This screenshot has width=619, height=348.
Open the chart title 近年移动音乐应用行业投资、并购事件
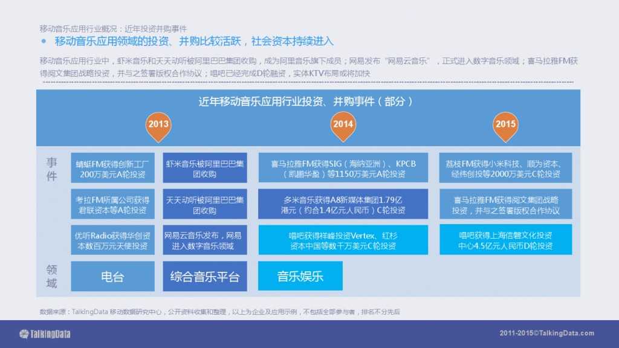(x=309, y=101)
